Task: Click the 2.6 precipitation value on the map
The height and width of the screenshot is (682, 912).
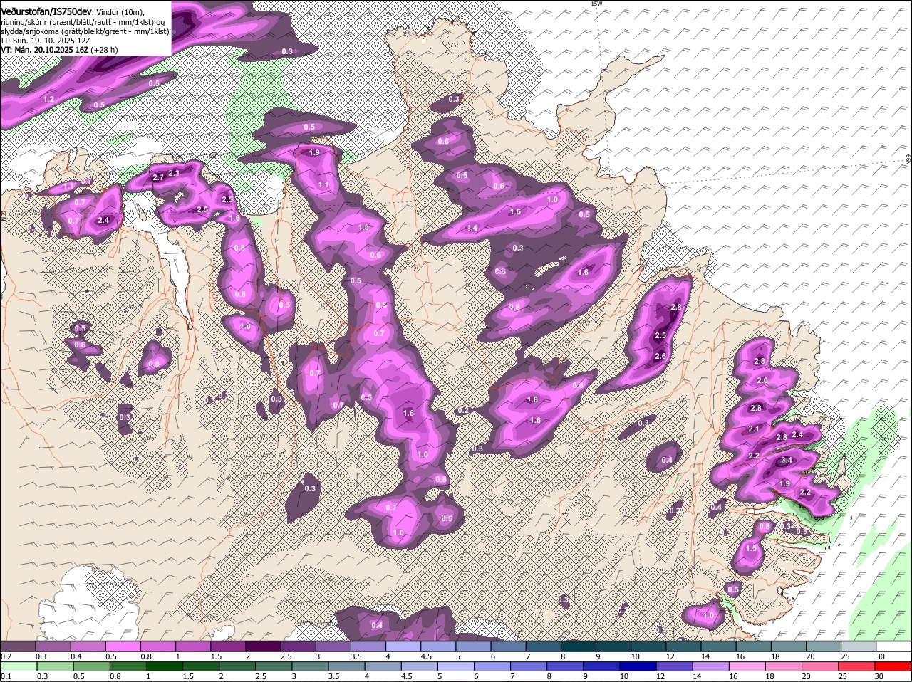Action: click(x=660, y=356)
